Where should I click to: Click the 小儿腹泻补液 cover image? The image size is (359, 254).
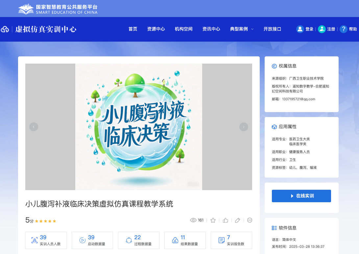(139, 127)
